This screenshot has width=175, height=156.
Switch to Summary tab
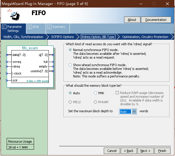58,28
